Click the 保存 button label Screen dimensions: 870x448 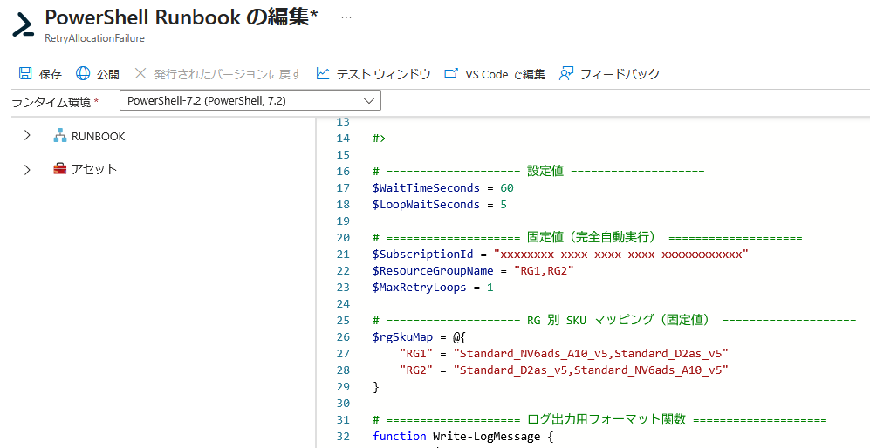point(51,74)
